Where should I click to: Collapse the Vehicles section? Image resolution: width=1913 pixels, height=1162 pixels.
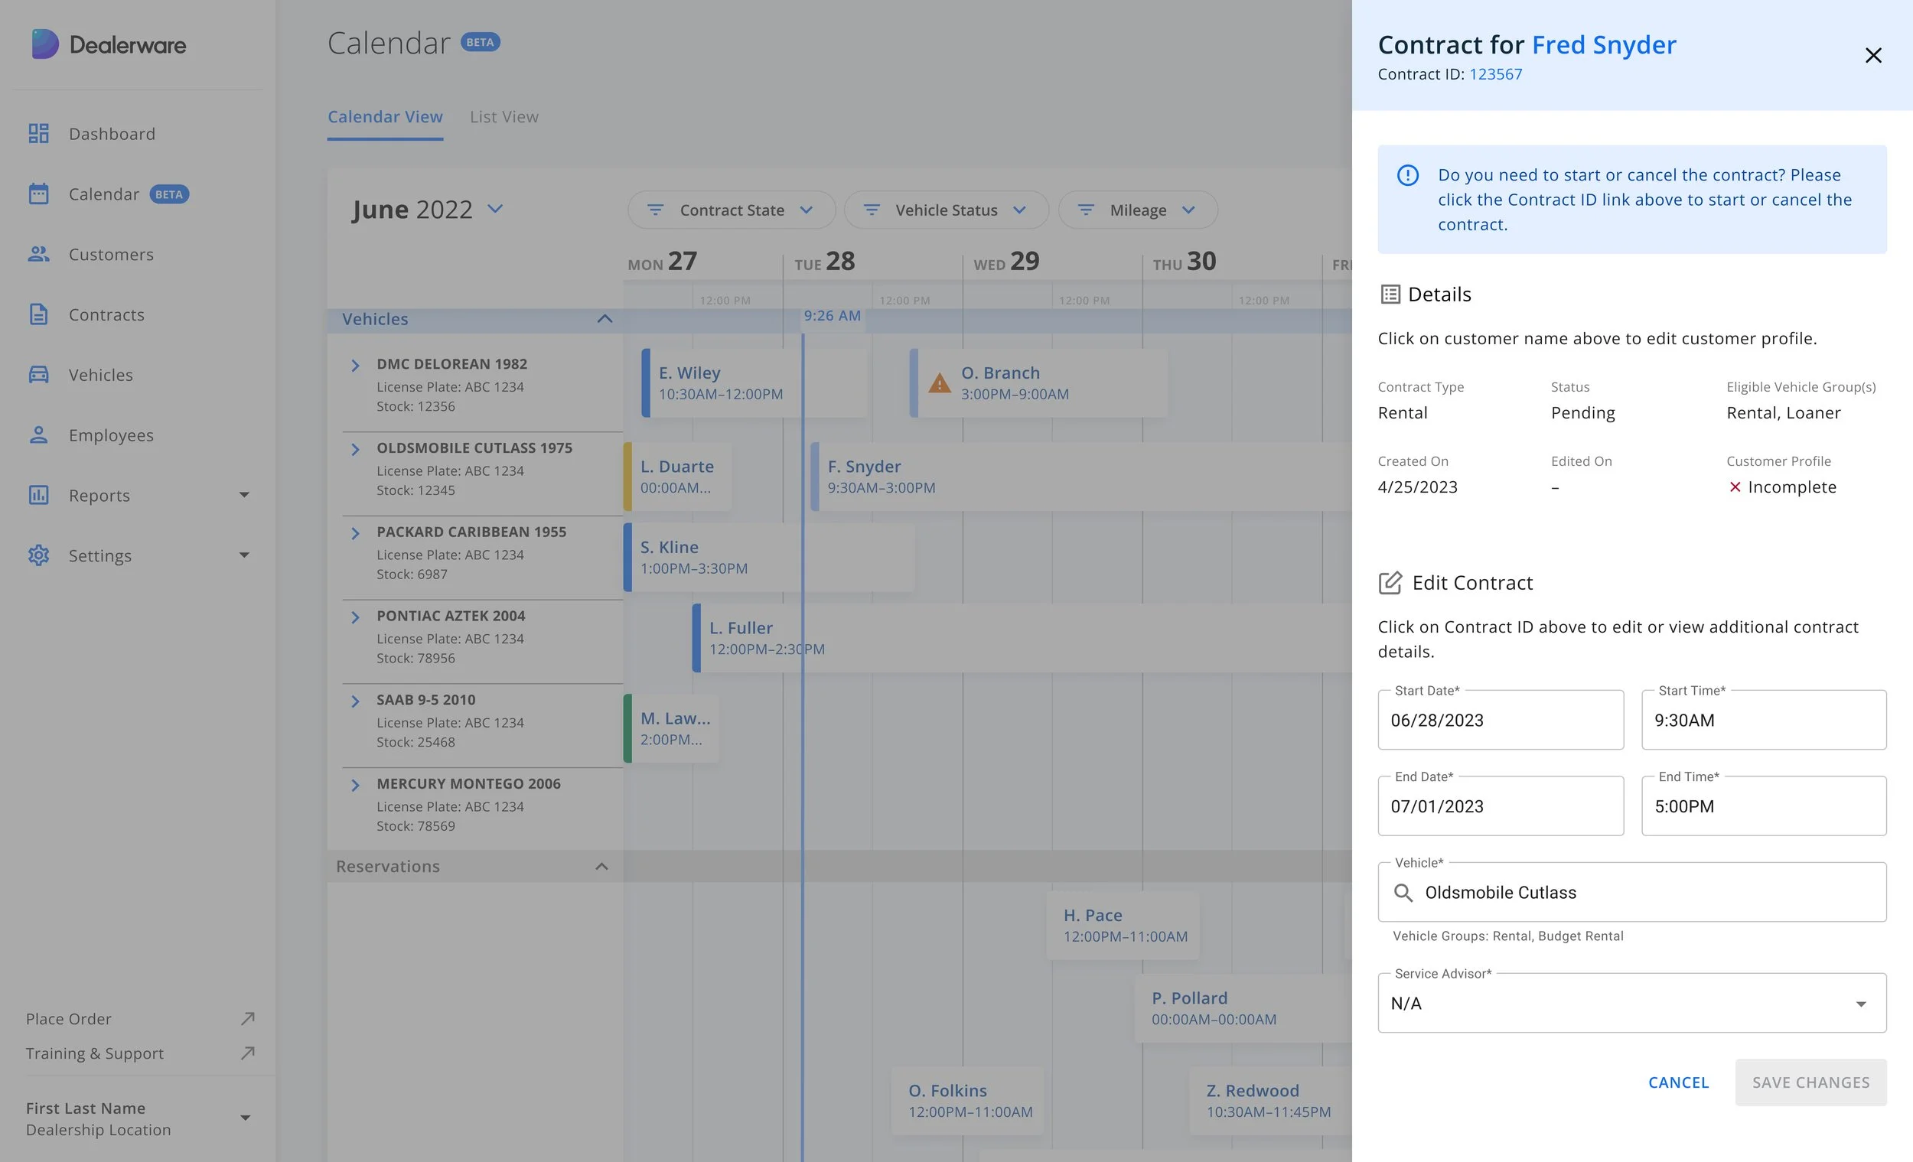click(x=605, y=319)
